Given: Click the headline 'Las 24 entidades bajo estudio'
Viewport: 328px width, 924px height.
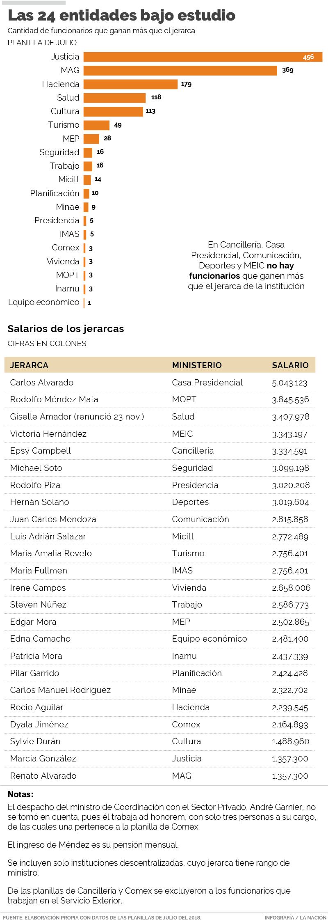Looking at the screenshot, I should (x=122, y=16).
